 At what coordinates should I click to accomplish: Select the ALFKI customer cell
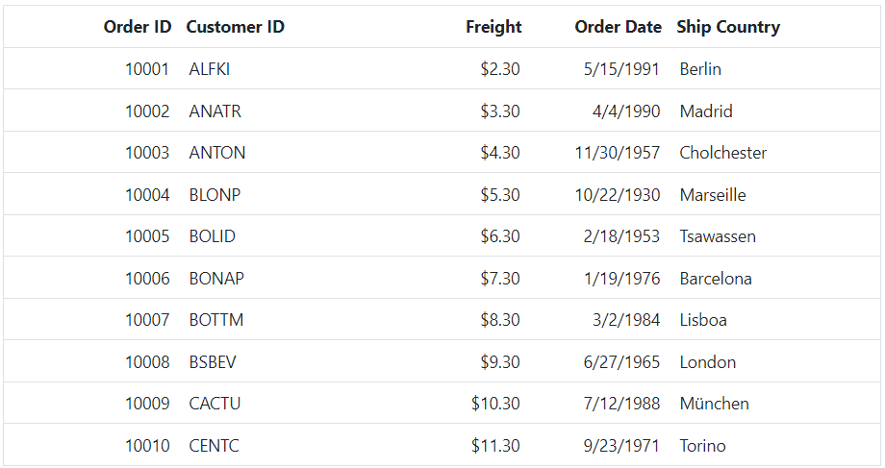[210, 69]
